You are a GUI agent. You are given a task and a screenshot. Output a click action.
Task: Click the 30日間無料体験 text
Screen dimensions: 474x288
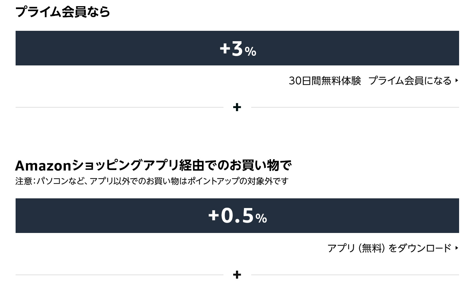coord(325,81)
